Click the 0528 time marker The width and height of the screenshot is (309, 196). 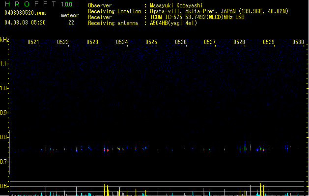239,42
